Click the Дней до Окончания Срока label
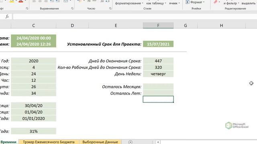Image resolution: width=257 pixels, height=144 pixels. pyautogui.click(x=115, y=61)
